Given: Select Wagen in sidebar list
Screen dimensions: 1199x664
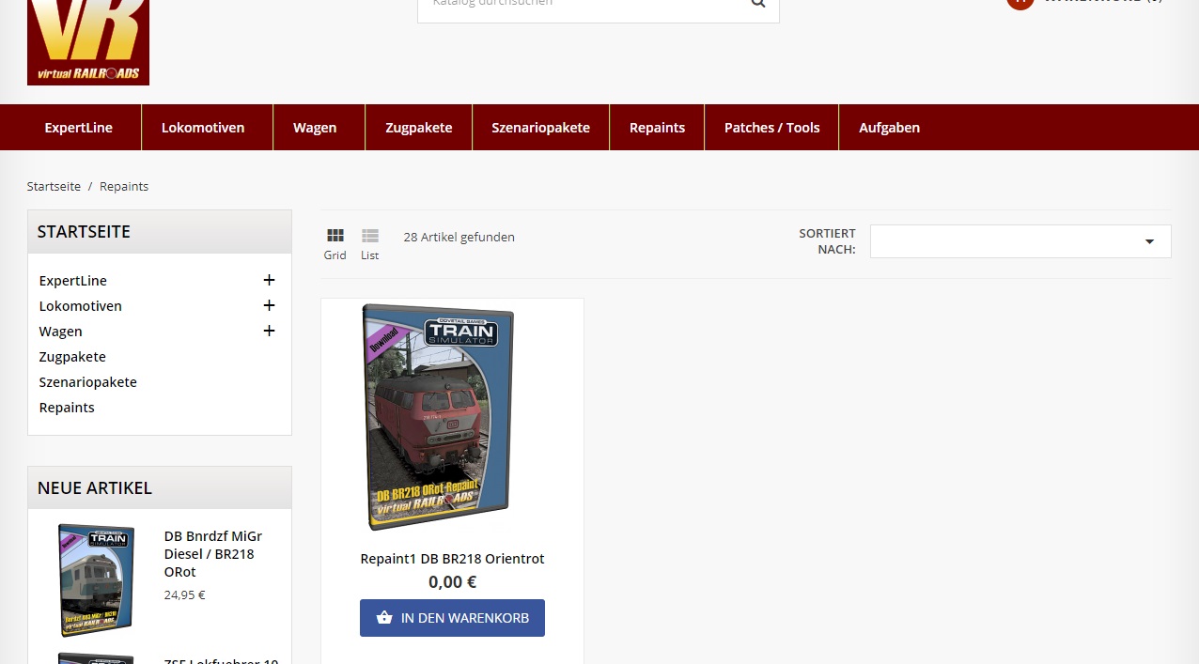Looking at the screenshot, I should tap(61, 332).
